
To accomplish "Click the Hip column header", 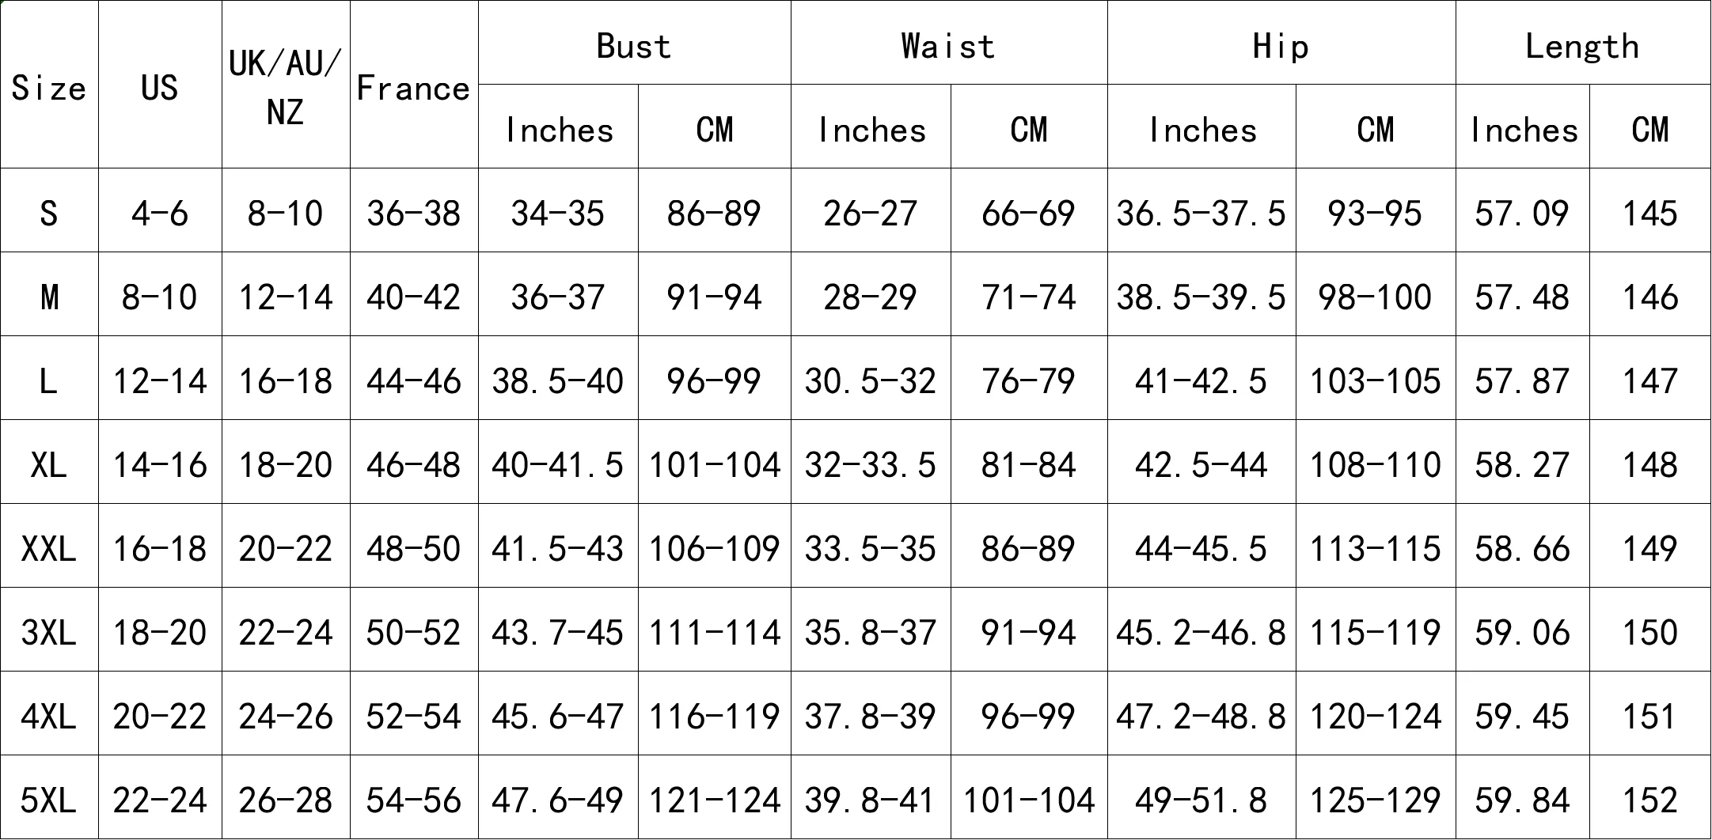I will tap(1281, 46).
